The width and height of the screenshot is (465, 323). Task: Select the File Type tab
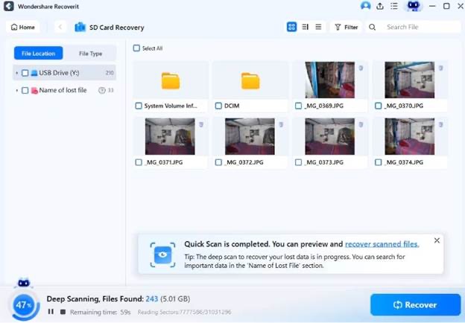pyautogui.click(x=90, y=54)
